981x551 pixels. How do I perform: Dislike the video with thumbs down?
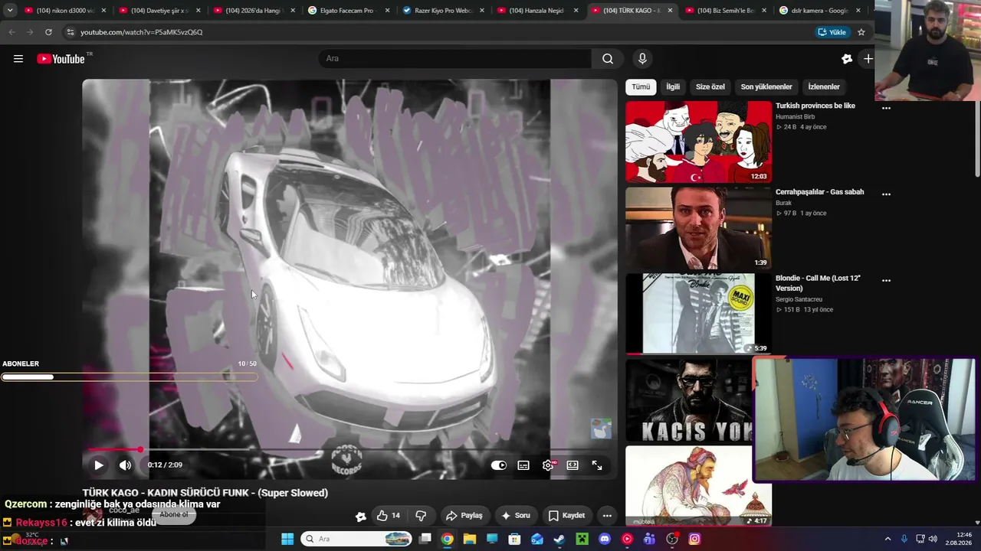click(421, 516)
